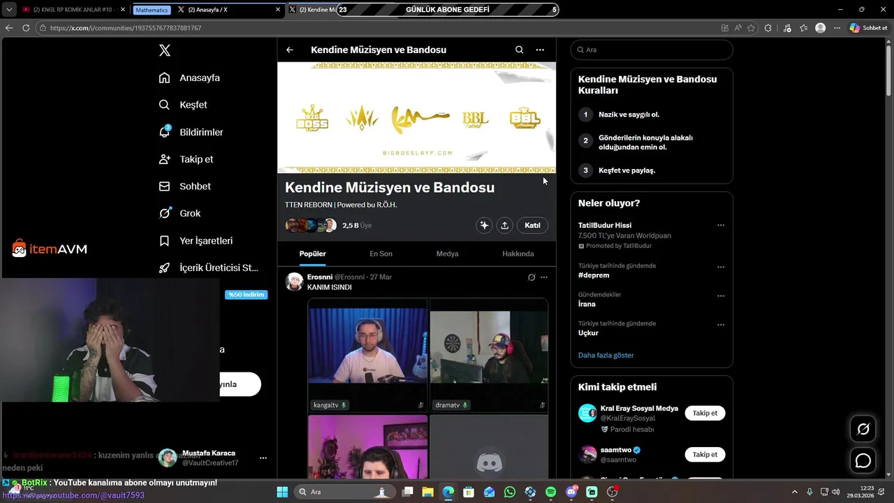The height and width of the screenshot is (503, 894).
Task: Open more options on Erosnni's post
Action: coord(544,277)
